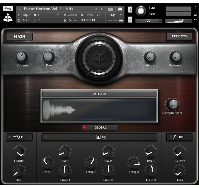
Task: Click the BW 3 knob
Action: point(151,151)
